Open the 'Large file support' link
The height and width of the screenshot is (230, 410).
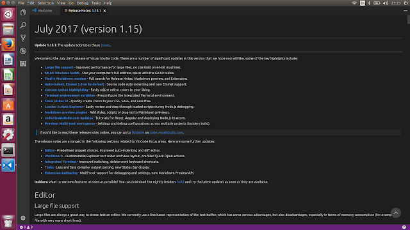click(59, 67)
